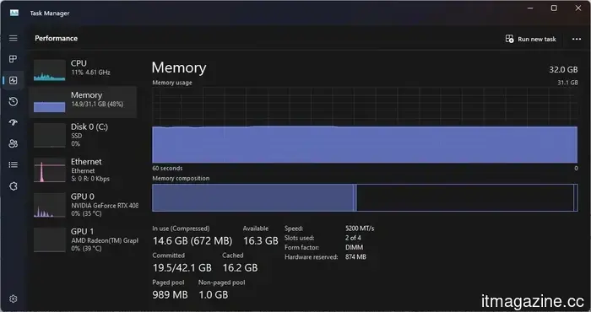Click the Ethernet mini graph thumbnail
The height and width of the screenshot is (312, 591).
pyautogui.click(x=49, y=170)
